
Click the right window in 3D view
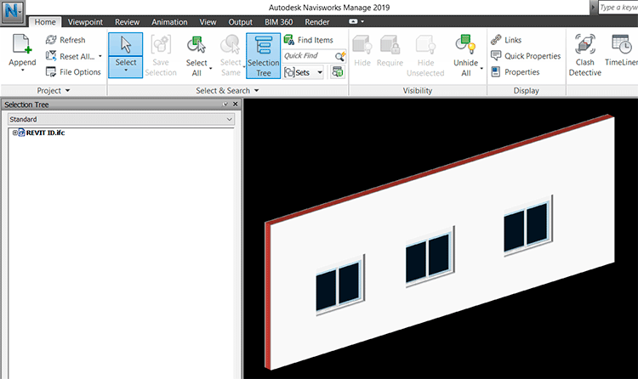pyautogui.click(x=527, y=225)
